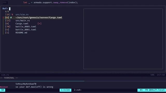166x93 pixels.
Task: Click the swap_remove code line
Action: tap(51, 3)
